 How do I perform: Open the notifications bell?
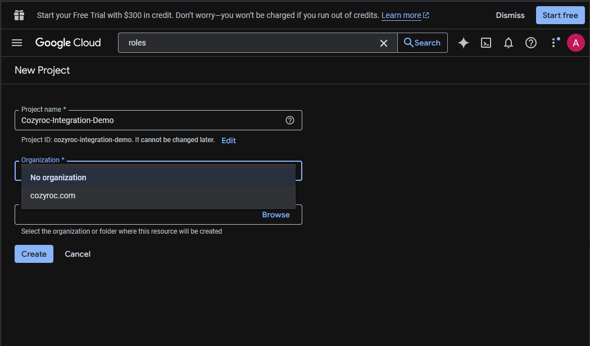tap(509, 43)
